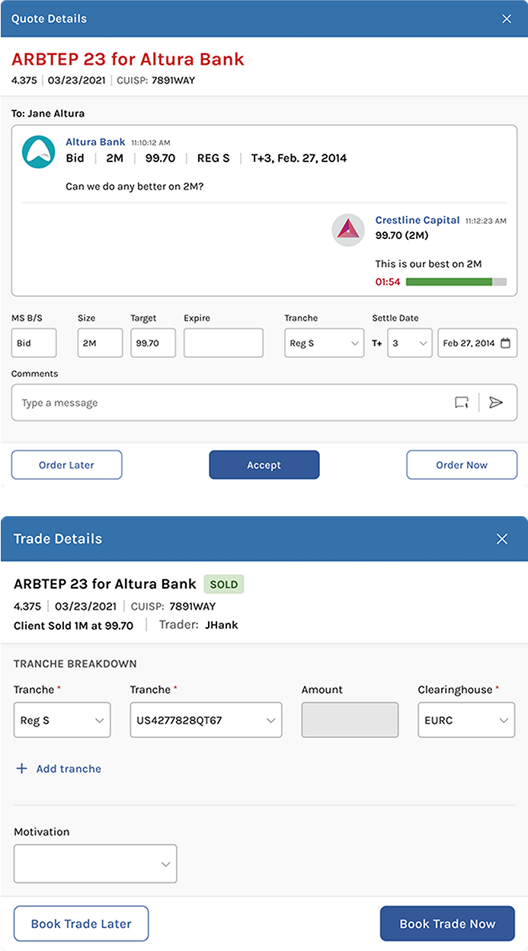Open the Reg S tranche dropdown in Quote Details
The height and width of the screenshot is (951, 528).
click(x=324, y=343)
